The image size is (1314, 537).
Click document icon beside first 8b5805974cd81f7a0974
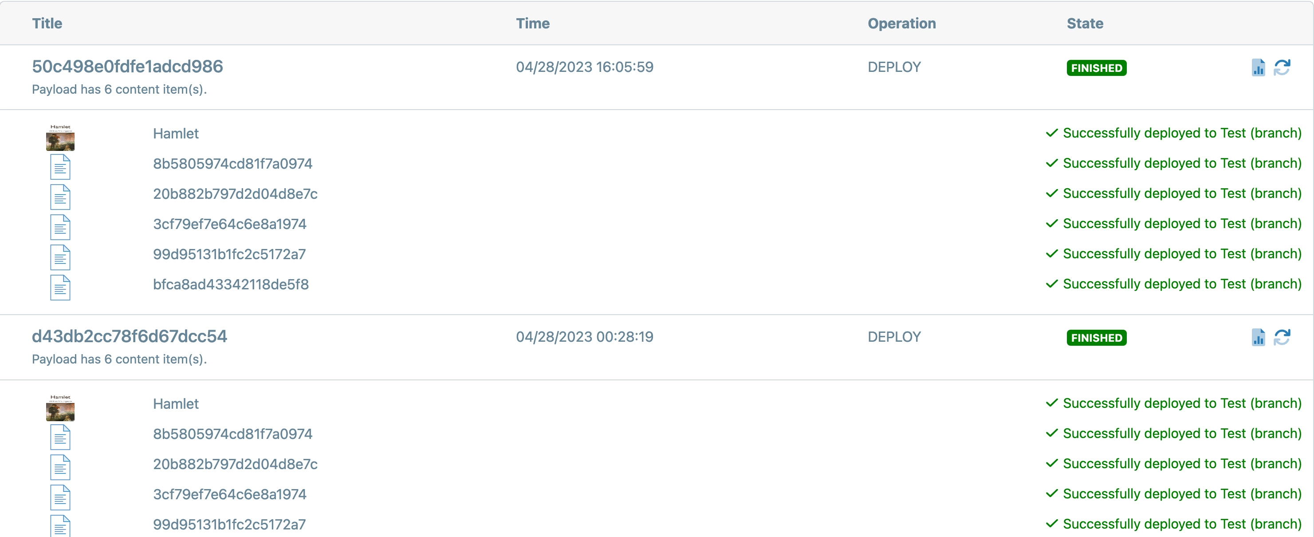[x=60, y=167]
